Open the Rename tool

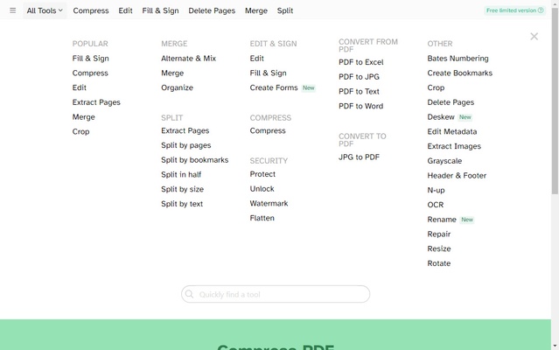click(x=442, y=220)
